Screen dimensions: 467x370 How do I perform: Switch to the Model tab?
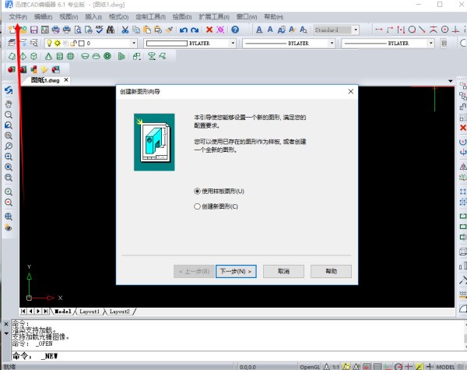click(x=63, y=312)
